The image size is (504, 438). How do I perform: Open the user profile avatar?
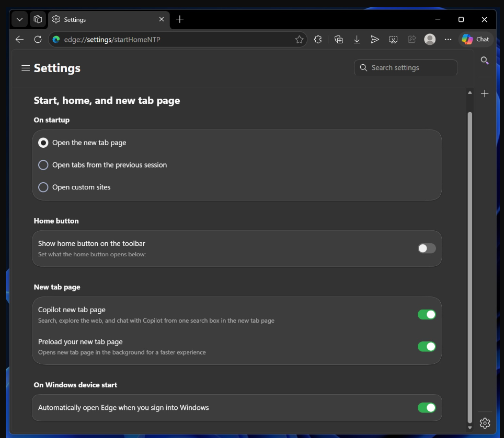[430, 39]
